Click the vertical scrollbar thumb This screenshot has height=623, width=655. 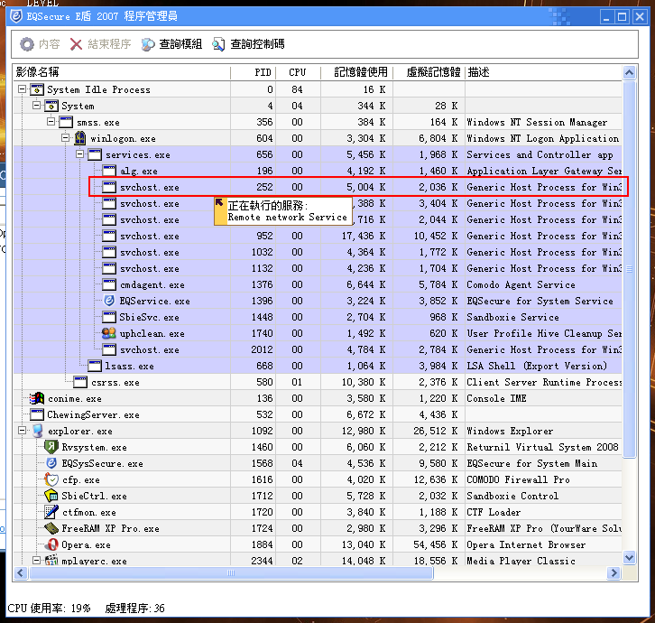(x=629, y=270)
